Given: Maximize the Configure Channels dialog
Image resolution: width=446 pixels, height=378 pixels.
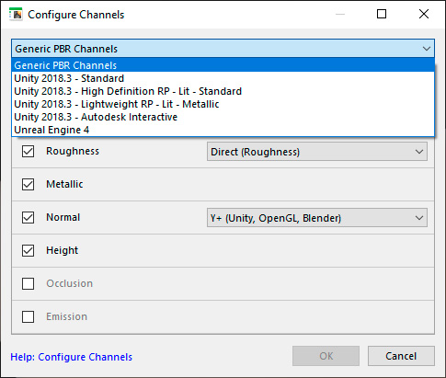Looking at the screenshot, I should pyautogui.click(x=382, y=14).
